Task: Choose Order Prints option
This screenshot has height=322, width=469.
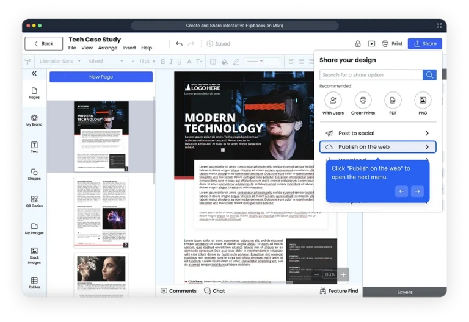Action: [x=363, y=104]
